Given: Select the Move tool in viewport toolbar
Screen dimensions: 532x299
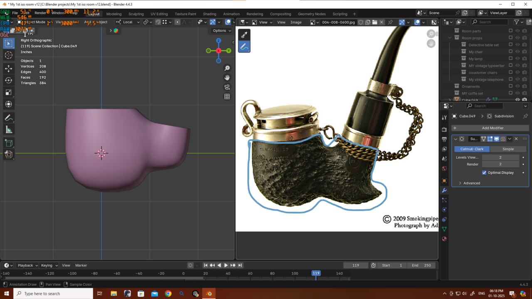Looking at the screenshot, I should click(x=9, y=69).
